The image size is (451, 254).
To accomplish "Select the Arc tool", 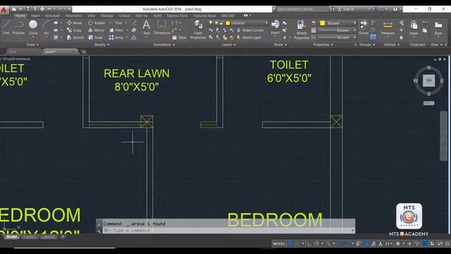I will tap(47, 28).
